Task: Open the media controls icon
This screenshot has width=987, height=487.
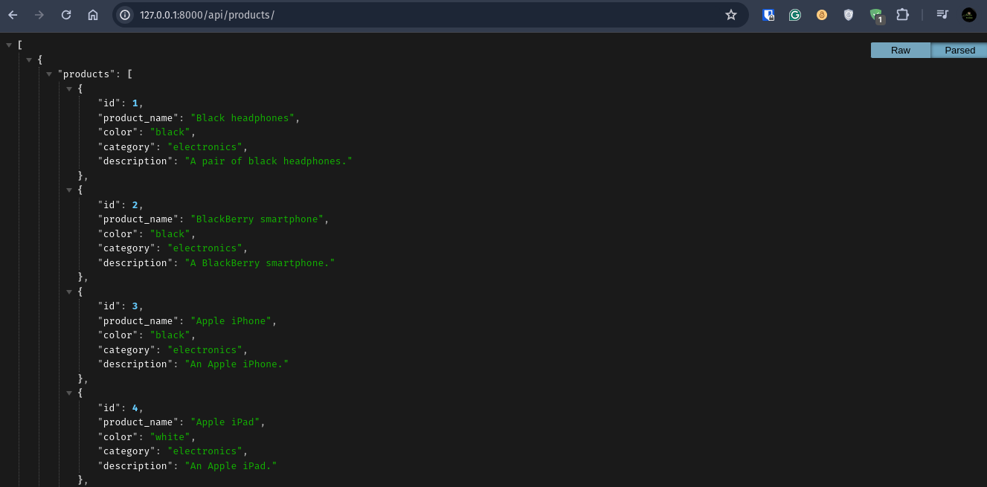Action: coord(942,15)
